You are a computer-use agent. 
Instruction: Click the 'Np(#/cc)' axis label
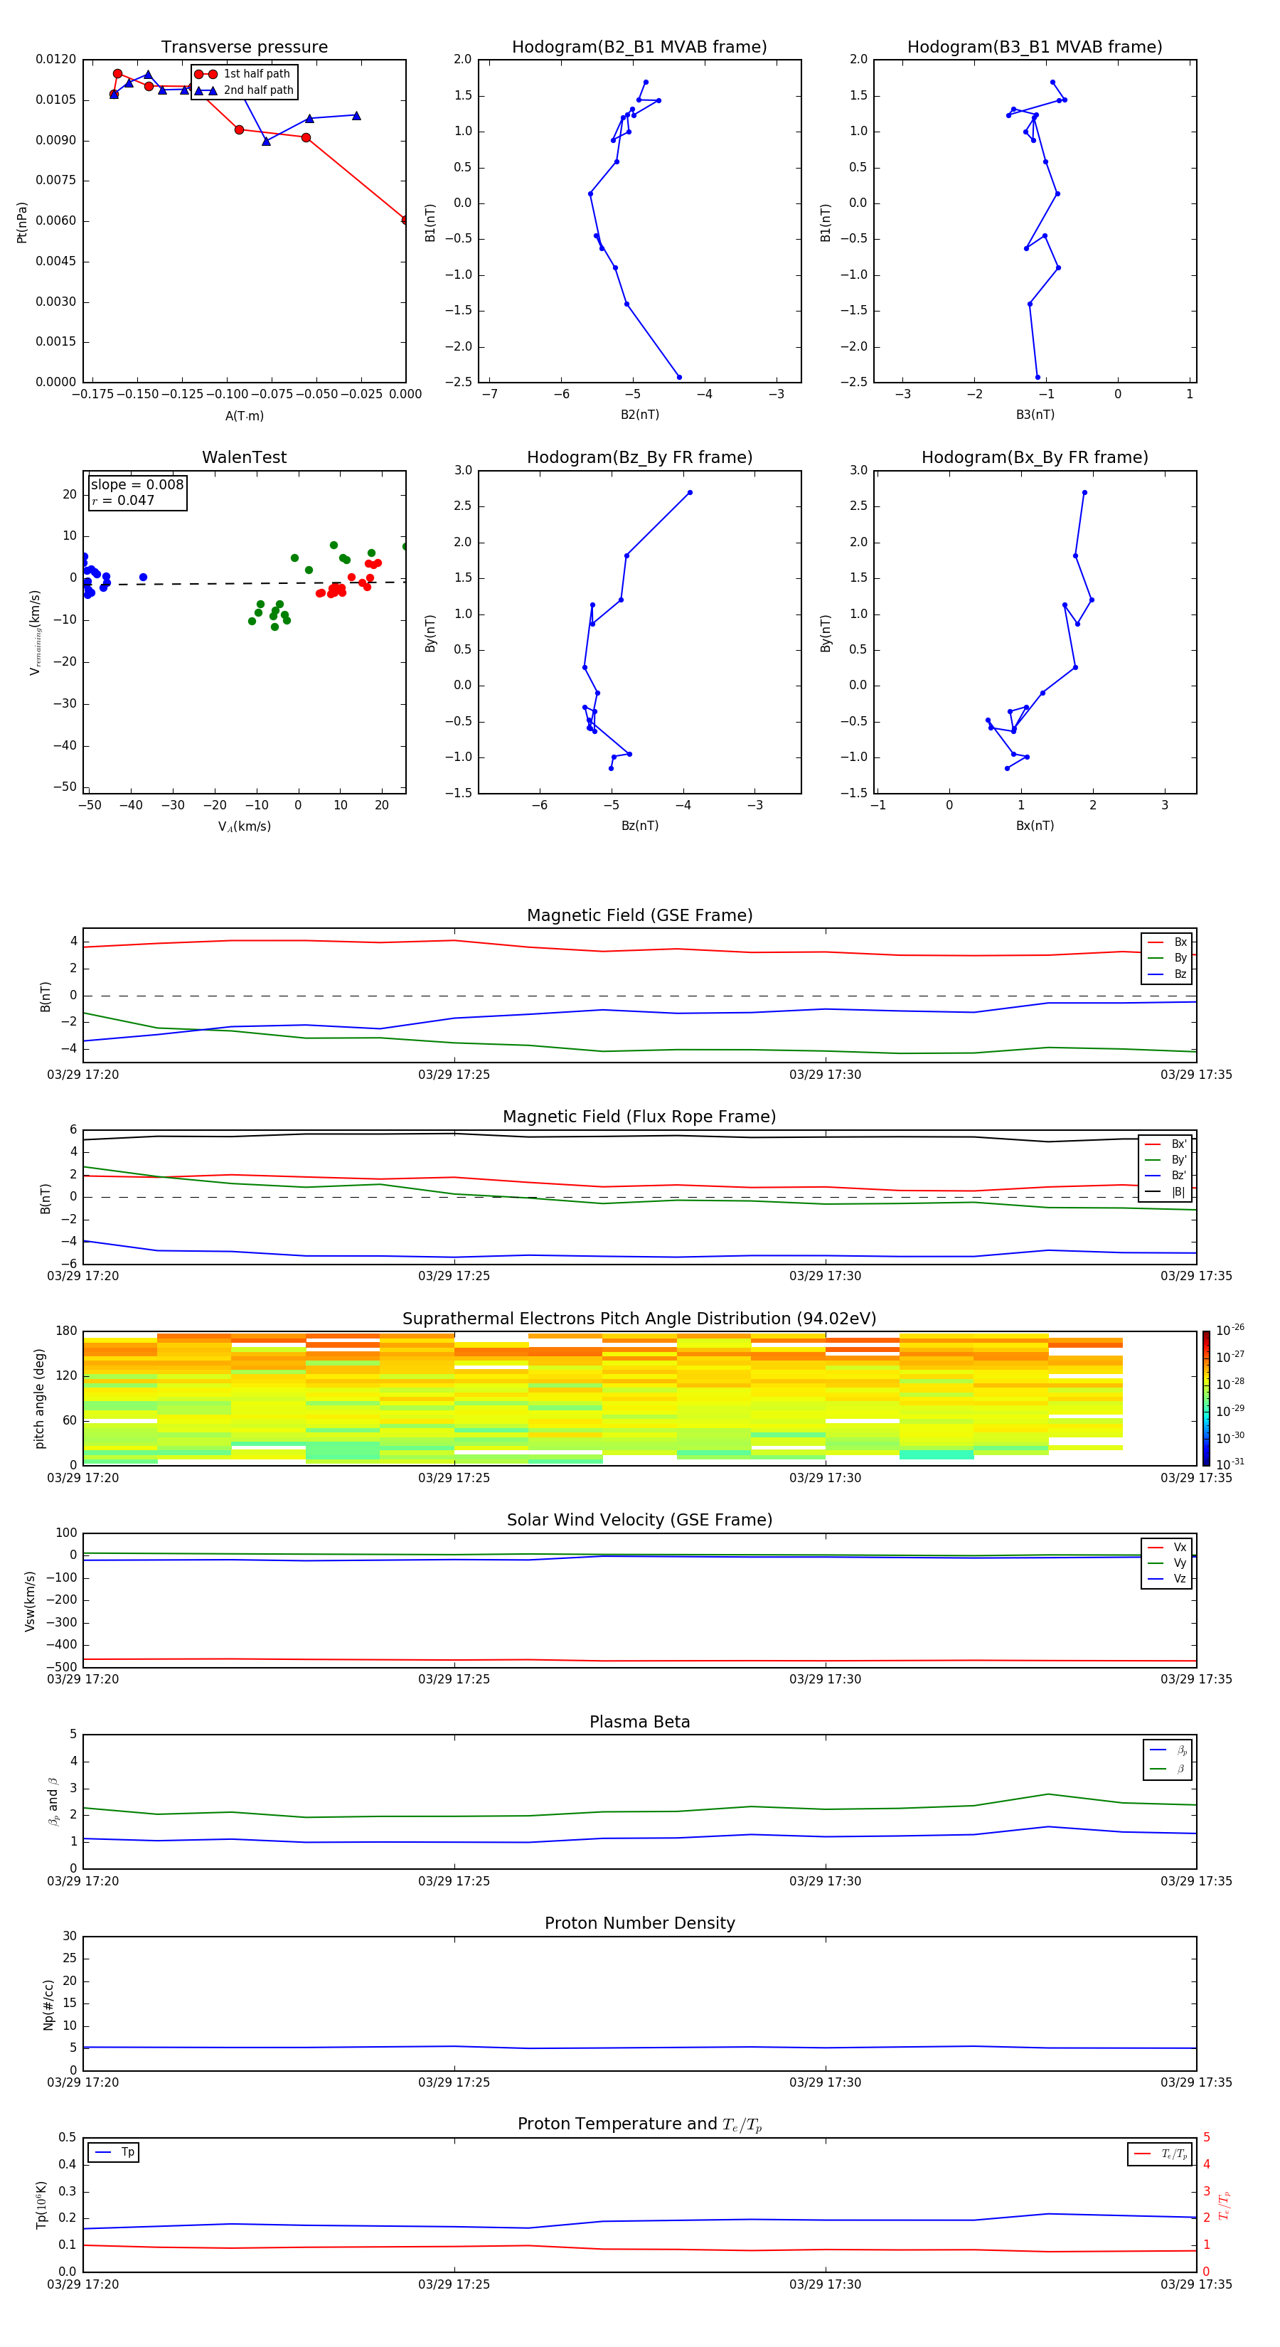tap(48, 2004)
